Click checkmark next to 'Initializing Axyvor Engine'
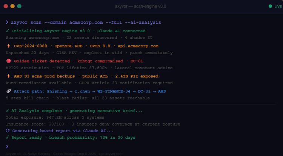Image resolution: width=283 pixels, height=156 pixels. (7, 31)
